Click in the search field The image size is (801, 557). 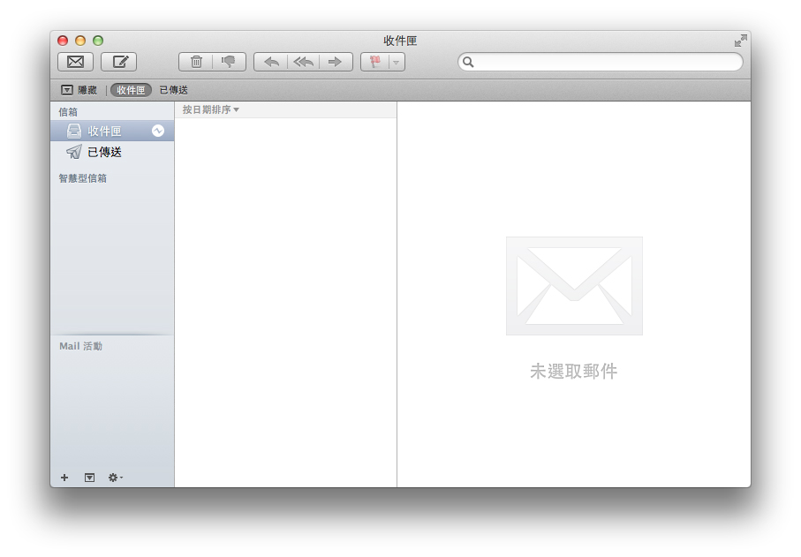click(x=605, y=62)
